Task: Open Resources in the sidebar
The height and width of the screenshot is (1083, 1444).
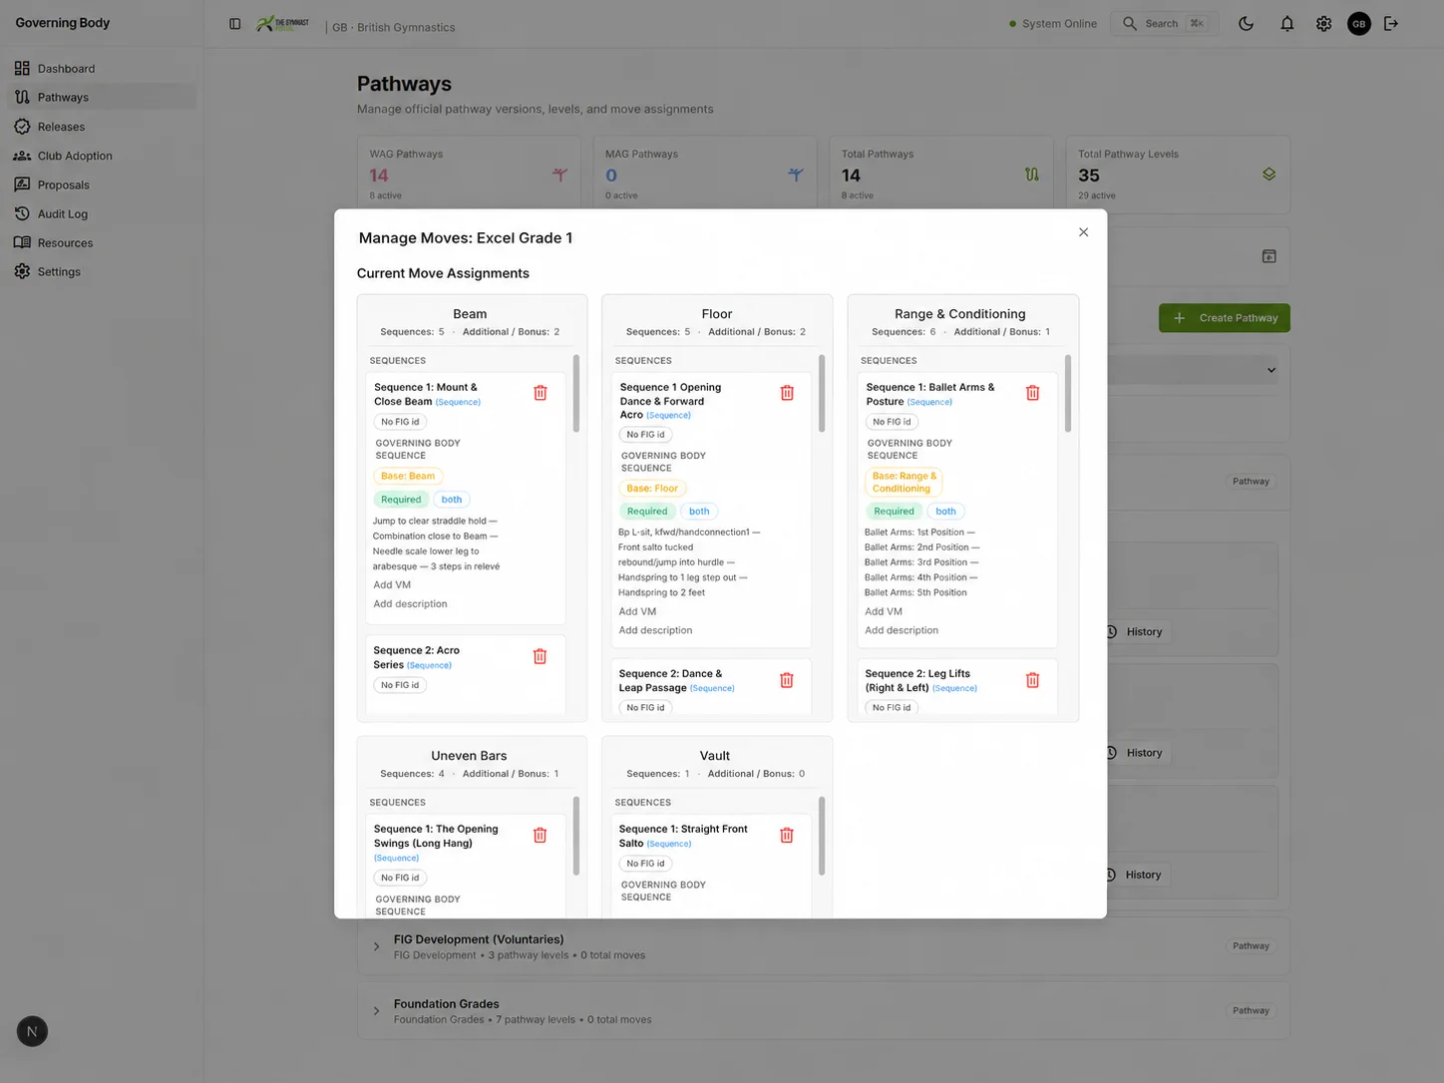Action: tap(103, 242)
